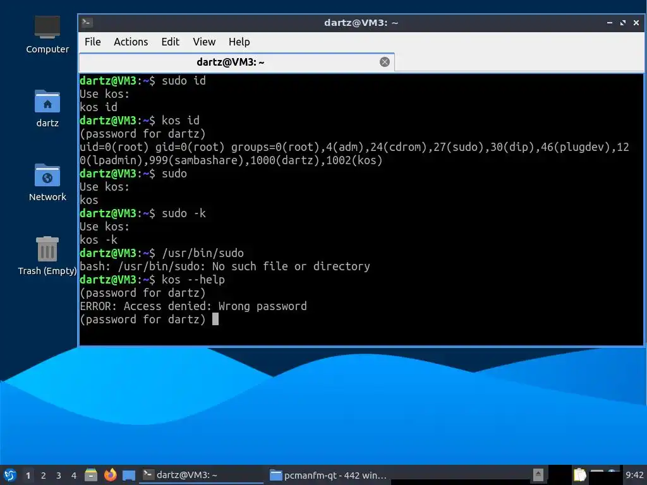Focus the dartz@VM3 terminal taskbar entry
This screenshot has width=647, height=485.
point(201,475)
